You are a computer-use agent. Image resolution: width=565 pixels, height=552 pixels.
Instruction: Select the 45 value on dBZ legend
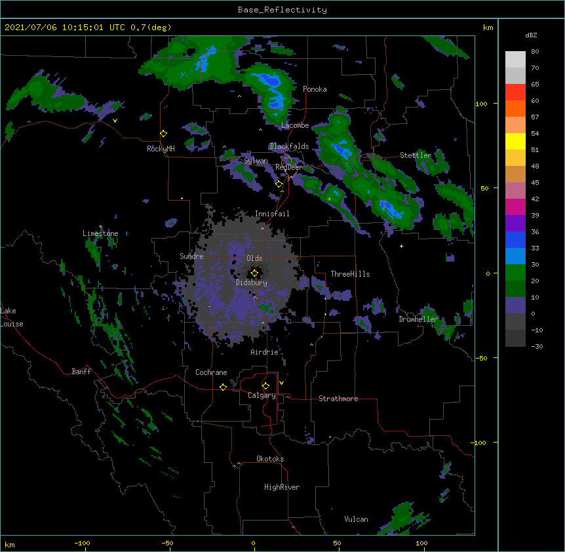pyautogui.click(x=535, y=183)
